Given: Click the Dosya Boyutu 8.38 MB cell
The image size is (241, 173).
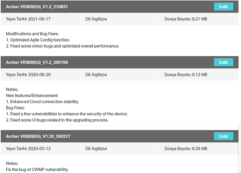Looking at the screenshot, I should click(199, 149).
